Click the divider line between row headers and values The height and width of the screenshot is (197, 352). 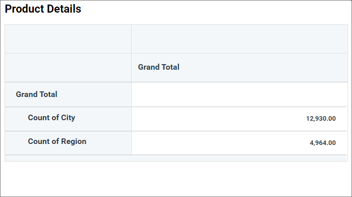tap(131, 119)
